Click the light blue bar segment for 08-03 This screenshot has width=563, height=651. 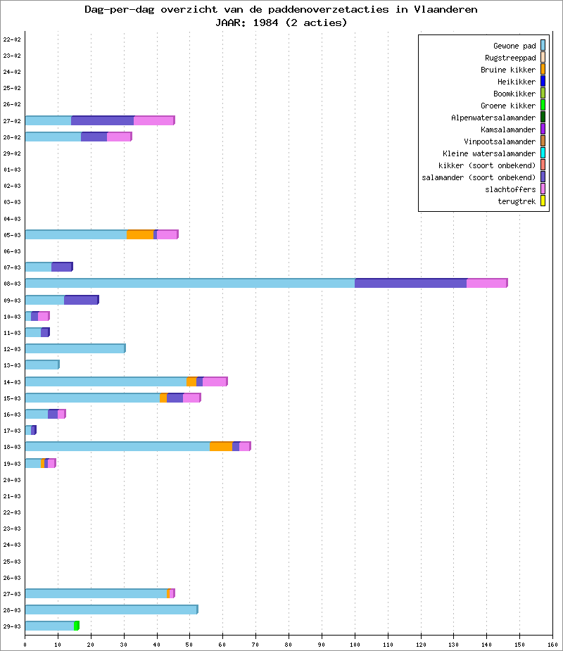point(189,284)
